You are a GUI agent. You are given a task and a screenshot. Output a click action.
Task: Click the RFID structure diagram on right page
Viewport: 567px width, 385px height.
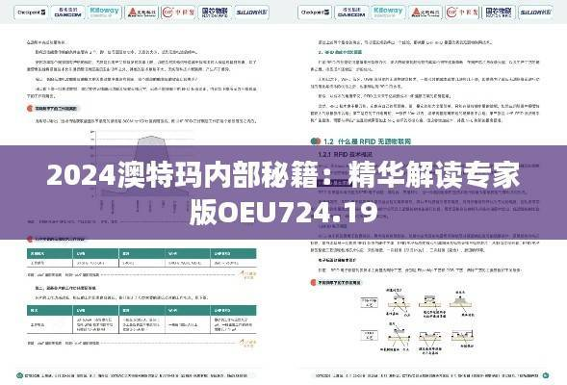pos(418,321)
